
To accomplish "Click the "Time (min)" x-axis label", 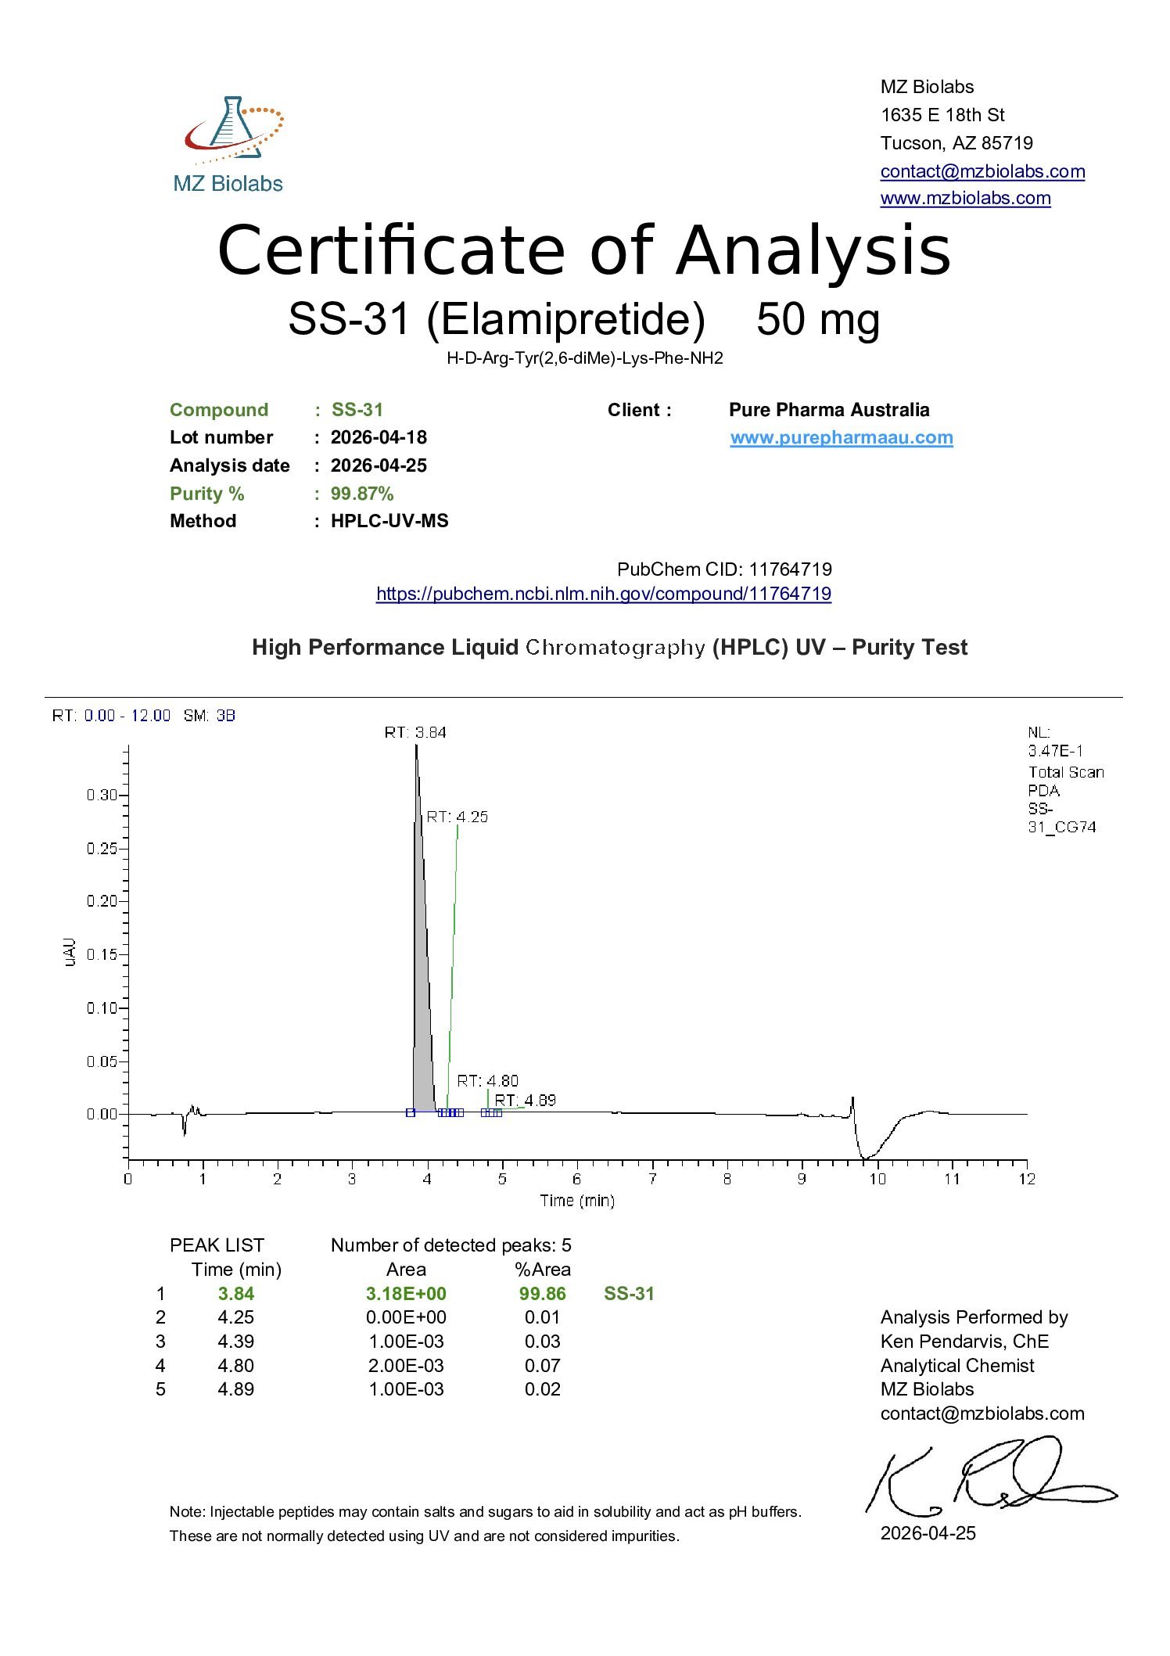I will tap(577, 1201).
